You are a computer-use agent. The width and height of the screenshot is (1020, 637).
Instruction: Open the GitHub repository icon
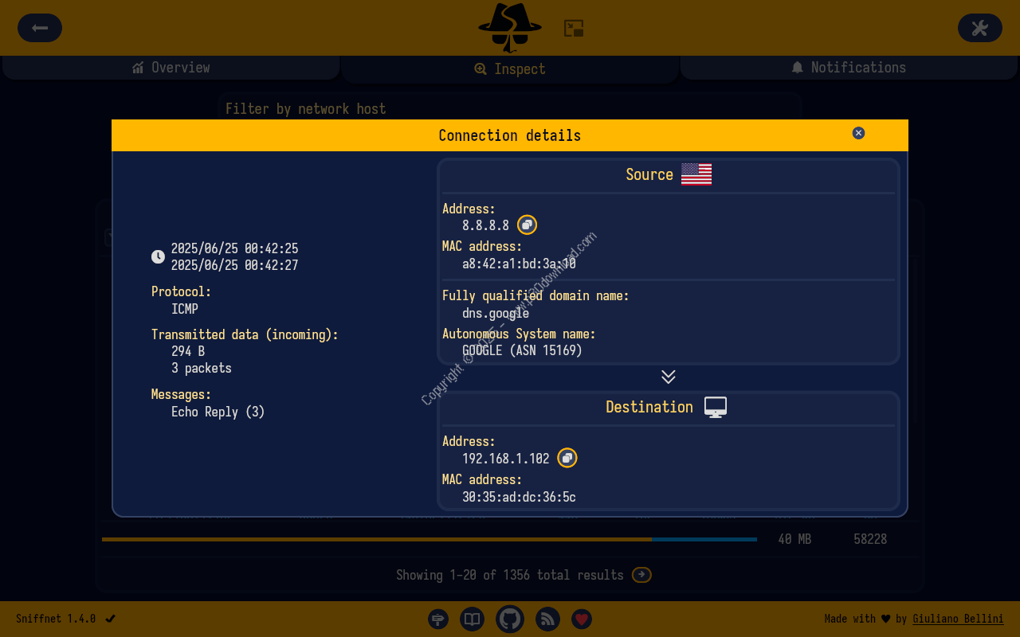[x=510, y=619]
